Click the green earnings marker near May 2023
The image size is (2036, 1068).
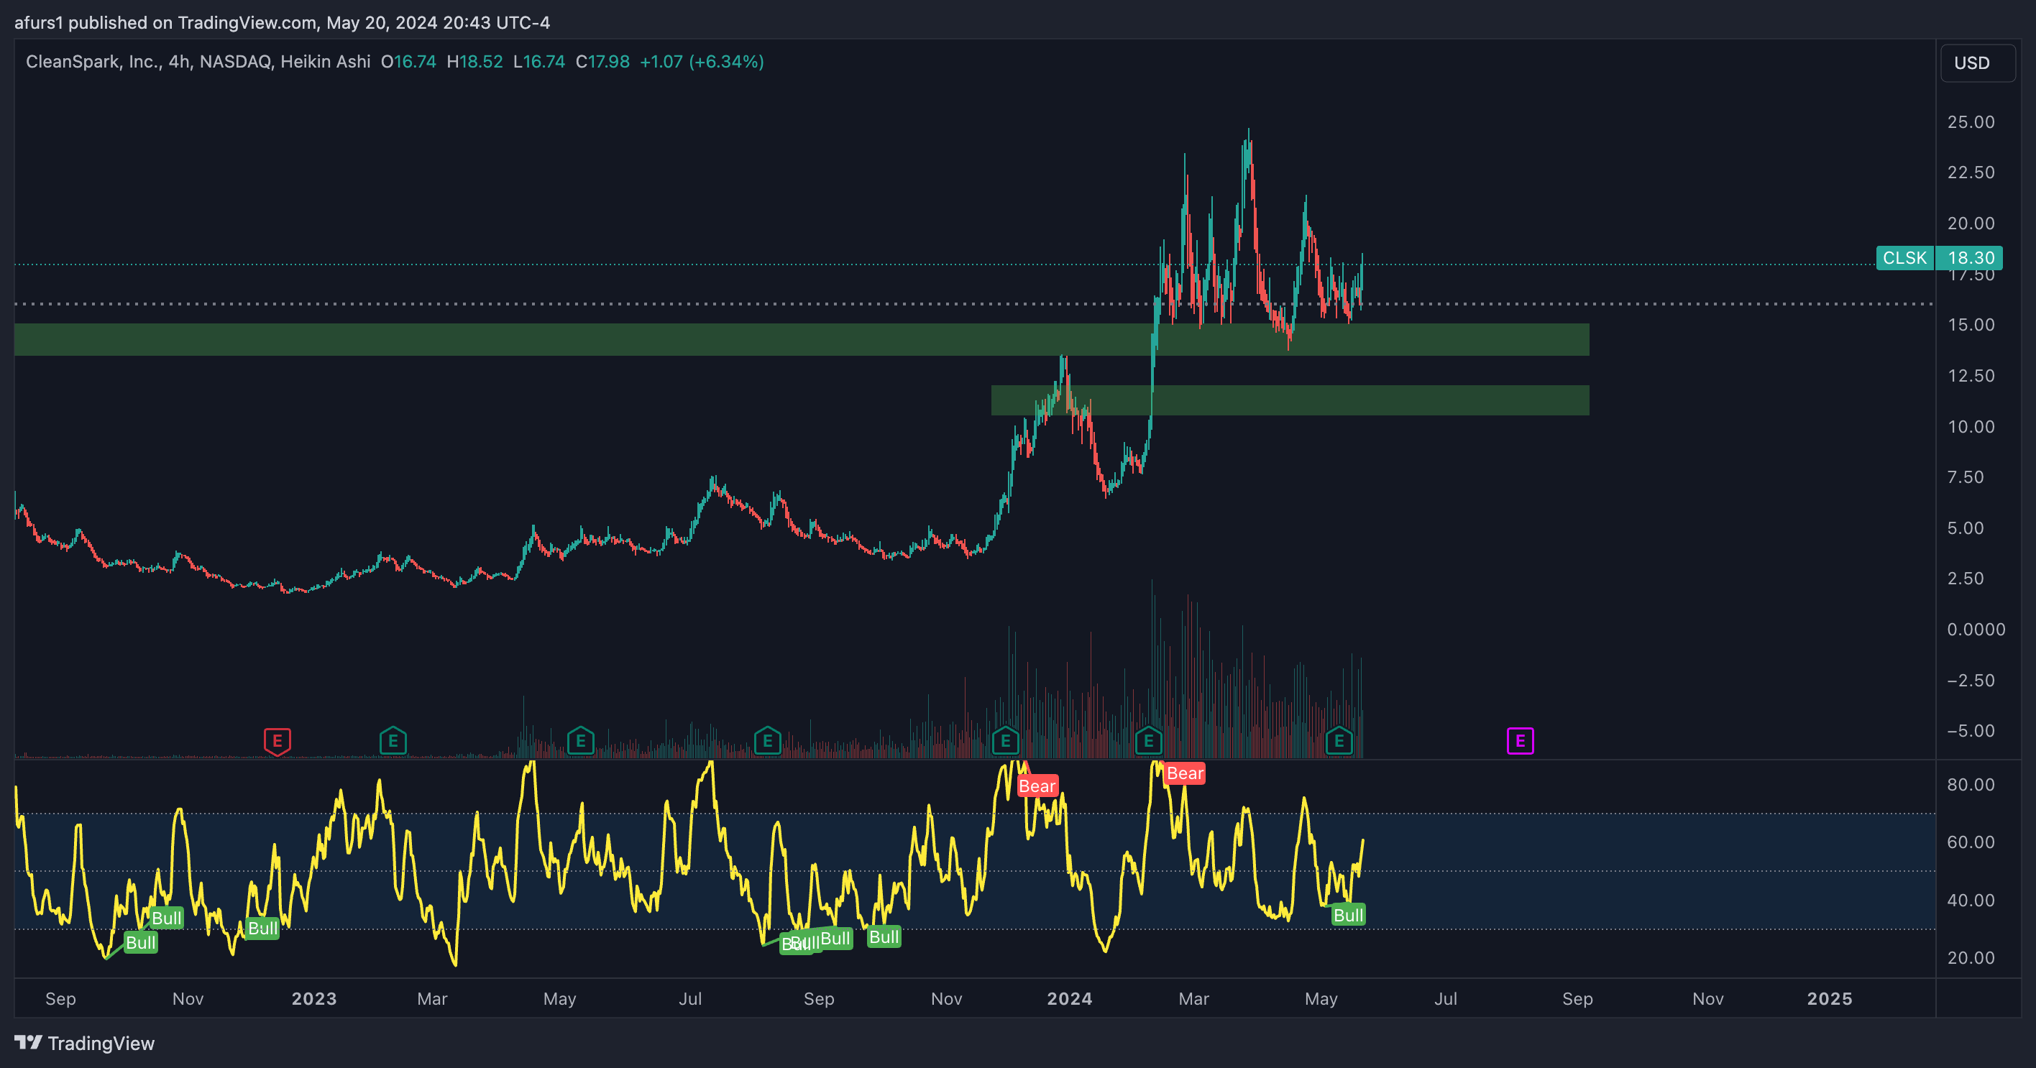[581, 741]
